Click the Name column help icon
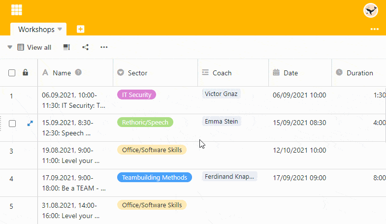This screenshot has height=224, width=386. point(78,72)
